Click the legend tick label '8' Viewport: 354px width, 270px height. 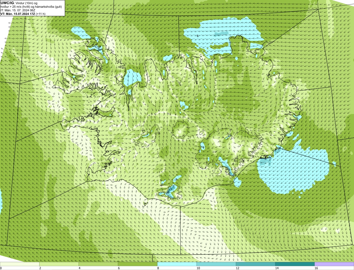pyautogui.click(x=158, y=268)
